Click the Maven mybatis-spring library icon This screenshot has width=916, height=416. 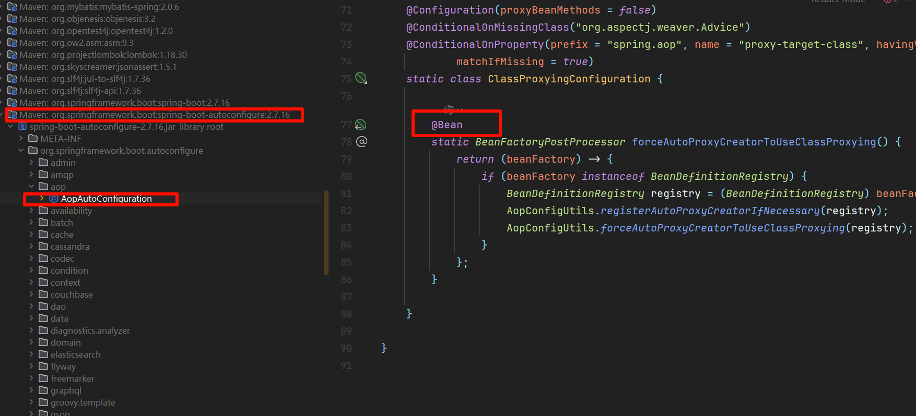point(13,7)
